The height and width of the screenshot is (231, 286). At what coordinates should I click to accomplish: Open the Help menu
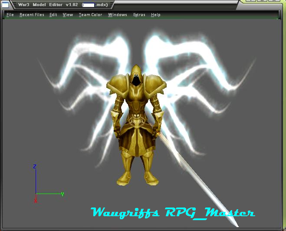coord(155,15)
